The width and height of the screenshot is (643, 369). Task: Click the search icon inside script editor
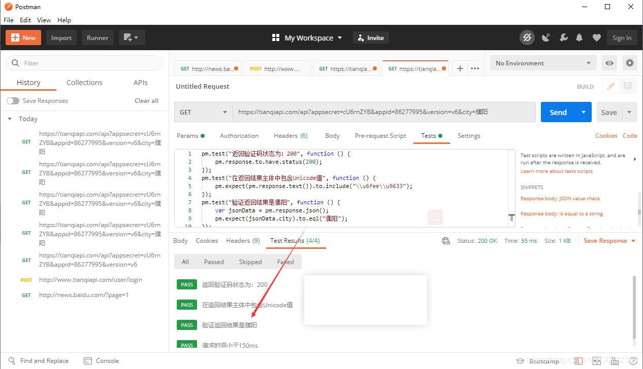[435, 217]
